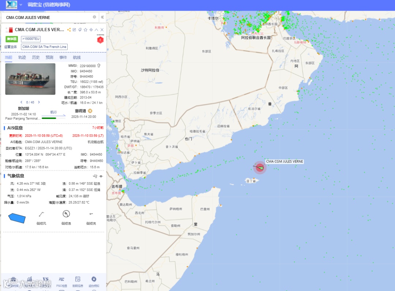The height and width of the screenshot is (291, 395).
Task: Switch to the 历史 (history) tab
Action: pos(36,57)
